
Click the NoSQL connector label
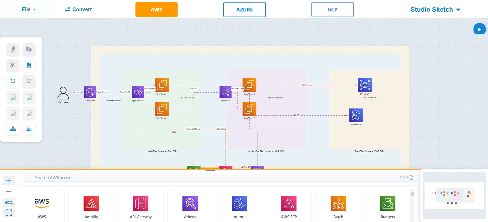(297, 115)
